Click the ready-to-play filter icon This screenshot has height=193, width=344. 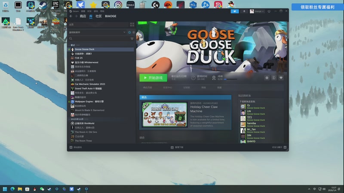134,33
